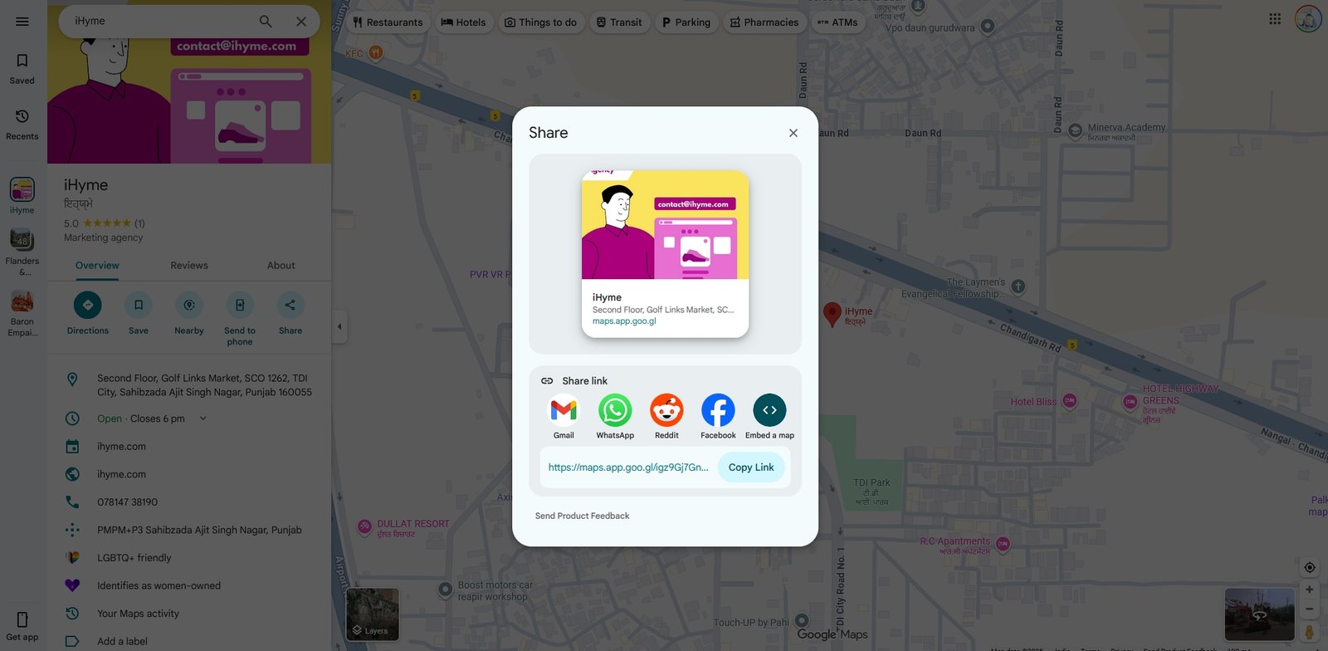1328x651 pixels.
Task: Click the iHyme red map pin
Action: (832, 314)
